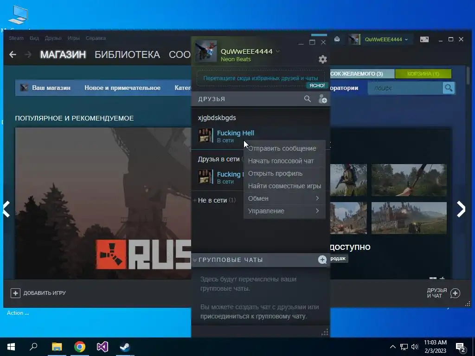Open Steam menu in menu bar
The image size is (475, 356).
16,38
